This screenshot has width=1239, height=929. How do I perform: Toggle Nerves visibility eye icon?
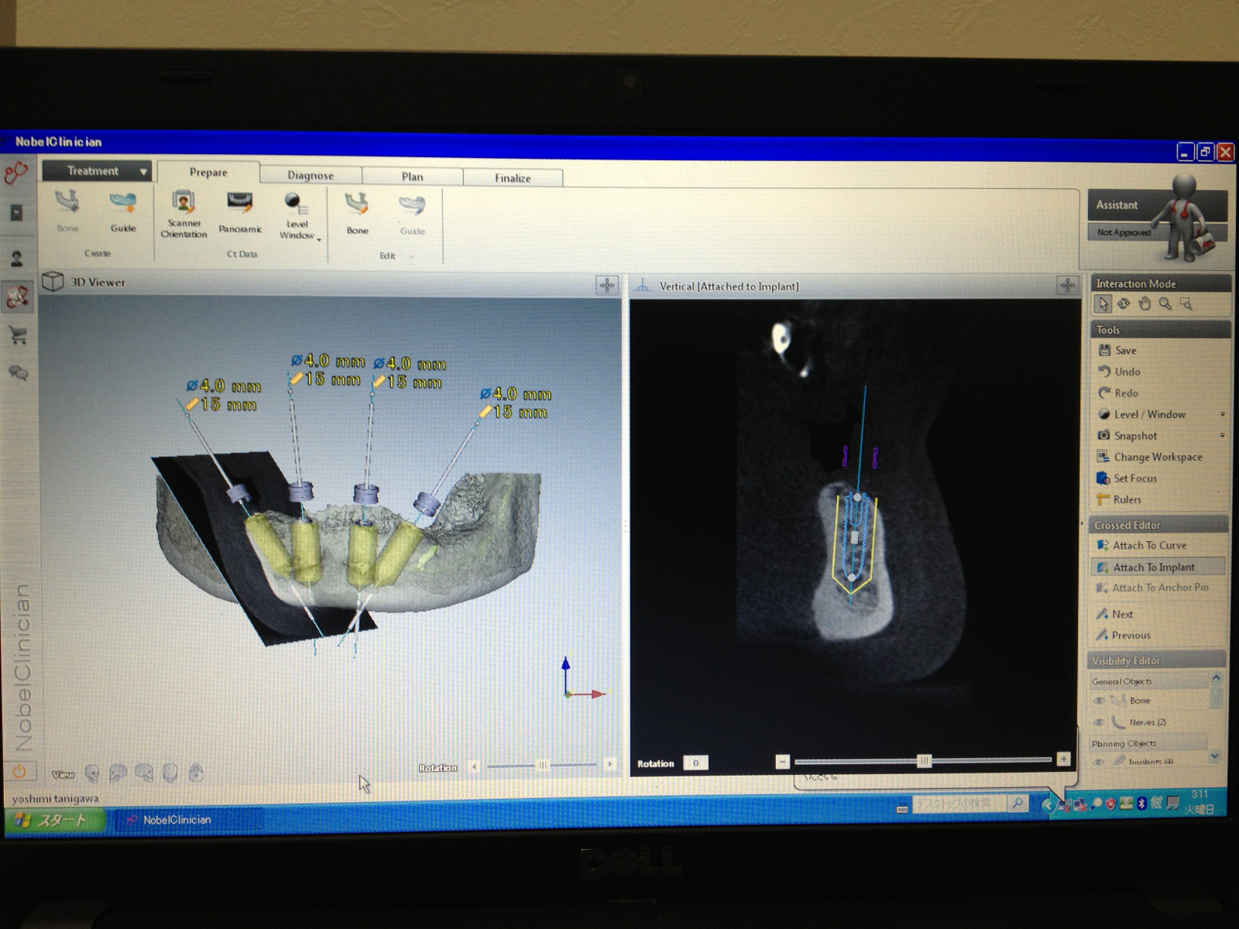pos(1099,722)
